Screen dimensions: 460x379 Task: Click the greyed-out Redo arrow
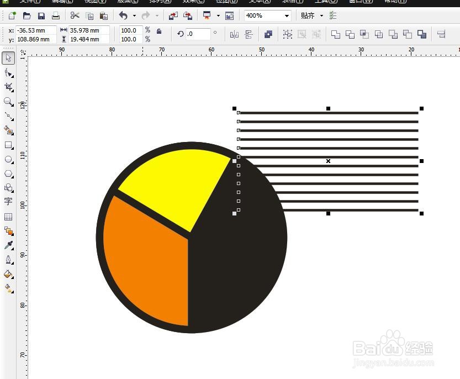pyautogui.click(x=146, y=15)
